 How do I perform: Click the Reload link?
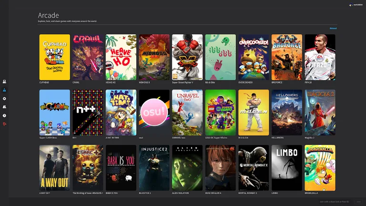click(333, 28)
